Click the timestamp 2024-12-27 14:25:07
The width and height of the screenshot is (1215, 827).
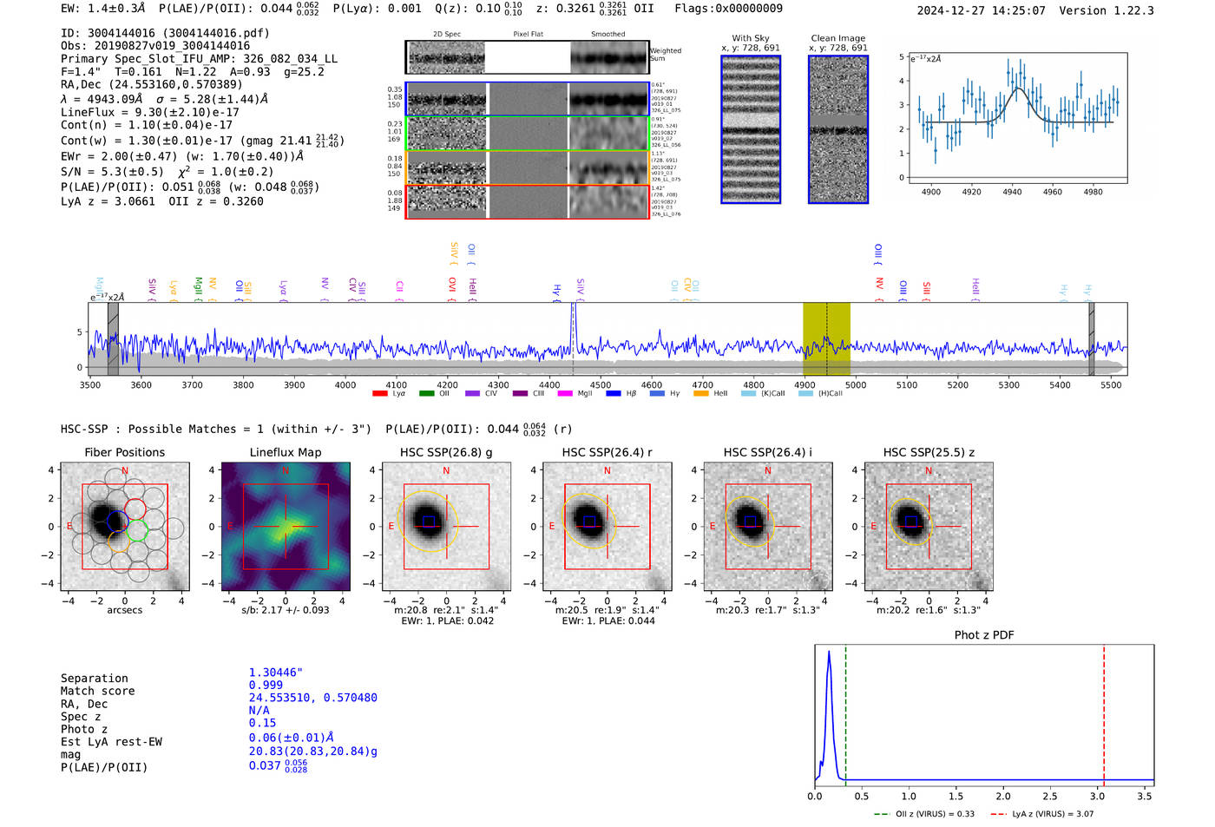[981, 10]
